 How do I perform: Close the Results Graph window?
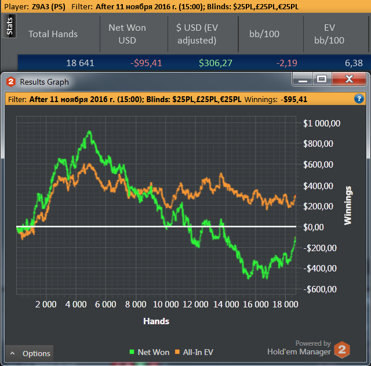point(349,79)
